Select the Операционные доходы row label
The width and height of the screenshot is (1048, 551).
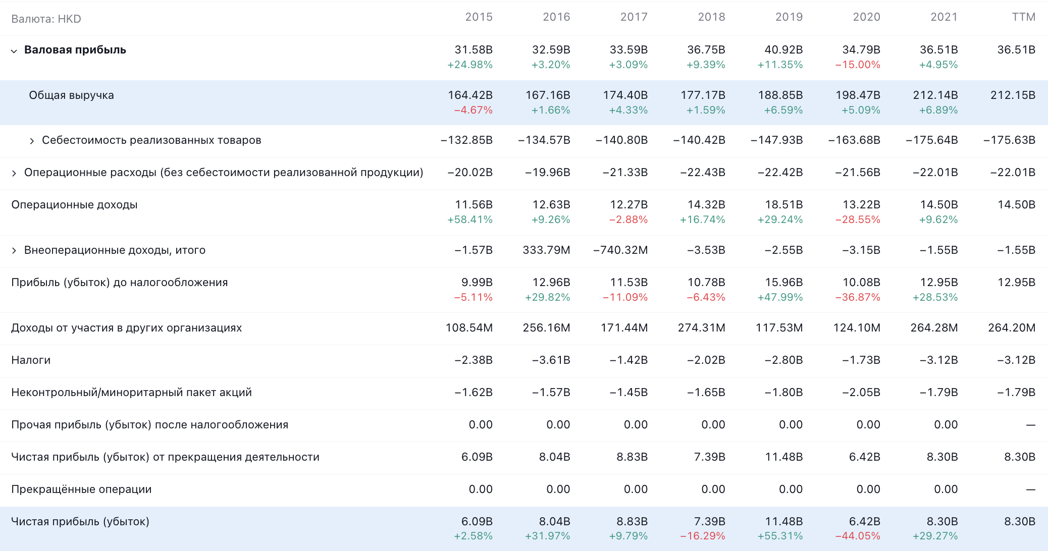[x=74, y=205]
